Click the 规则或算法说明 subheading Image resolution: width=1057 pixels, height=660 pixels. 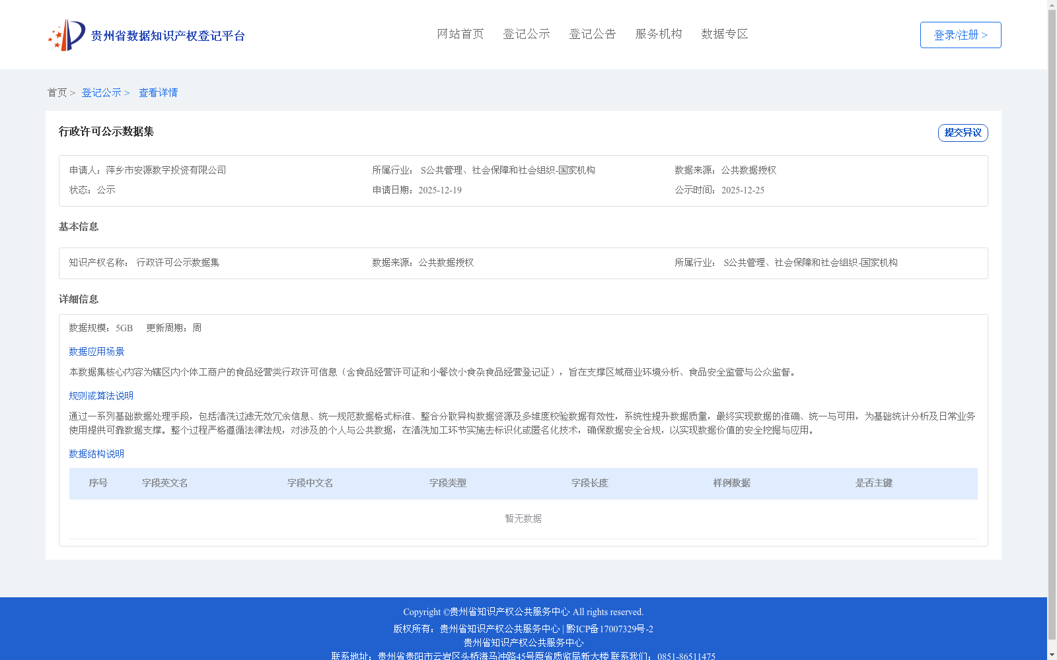point(101,396)
